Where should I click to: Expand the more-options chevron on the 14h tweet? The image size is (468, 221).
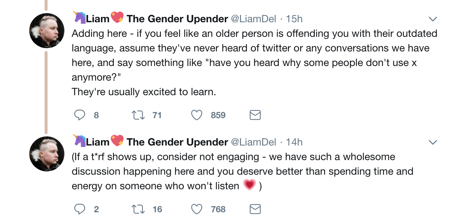click(x=433, y=142)
